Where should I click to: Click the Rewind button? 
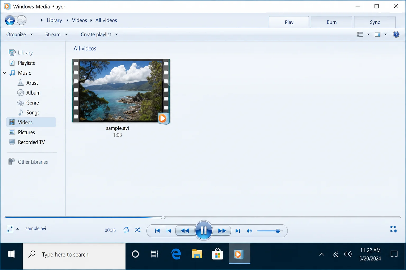point(185,231)
